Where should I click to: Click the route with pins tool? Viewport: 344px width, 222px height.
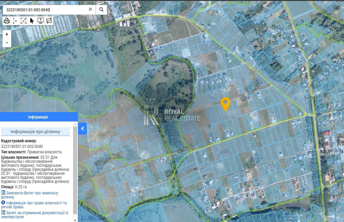(x=49, y=21)
